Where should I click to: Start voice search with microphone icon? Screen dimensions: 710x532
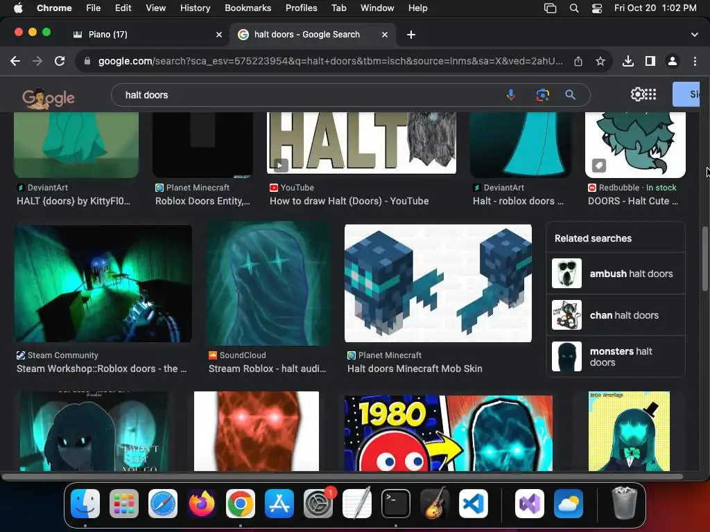[x=511, y=94]
